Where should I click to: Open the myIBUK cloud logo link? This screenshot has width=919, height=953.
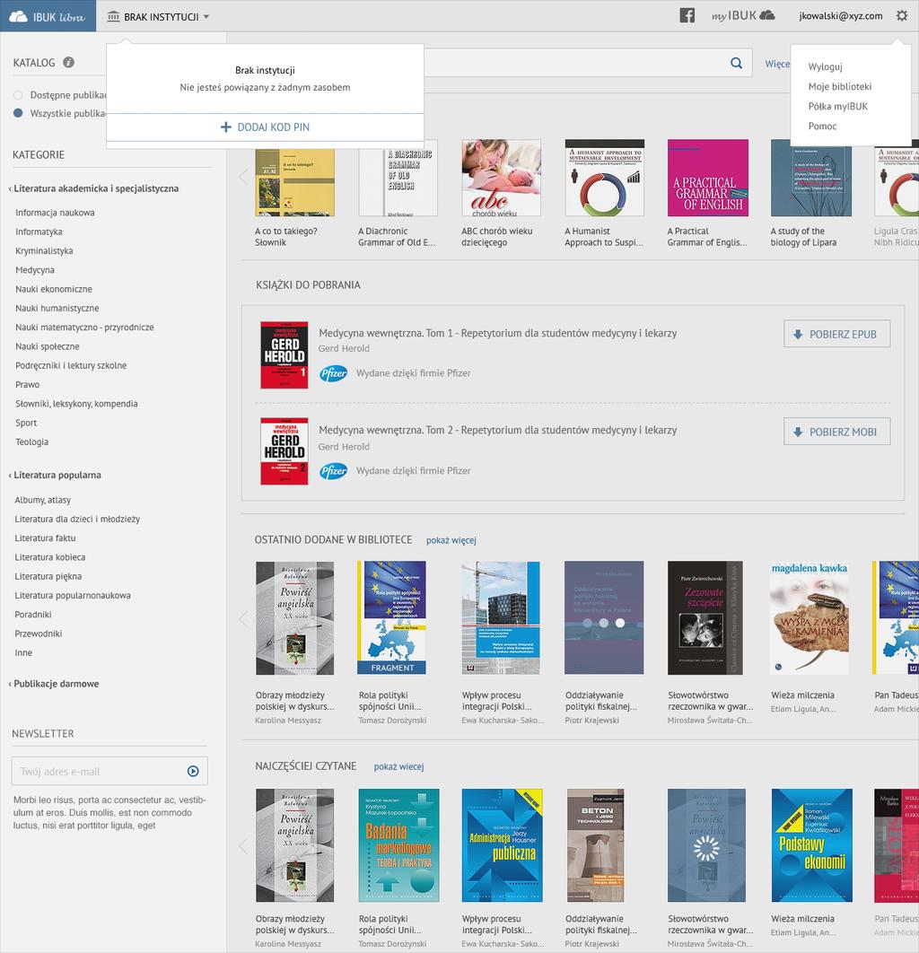pos(743,16)
